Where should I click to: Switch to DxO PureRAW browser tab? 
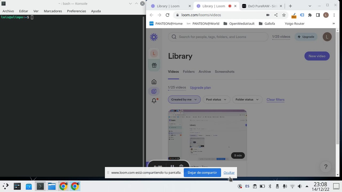click(x=262, y=6)
